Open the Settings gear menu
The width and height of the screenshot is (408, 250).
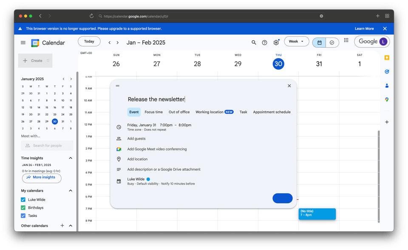(276, 42)
